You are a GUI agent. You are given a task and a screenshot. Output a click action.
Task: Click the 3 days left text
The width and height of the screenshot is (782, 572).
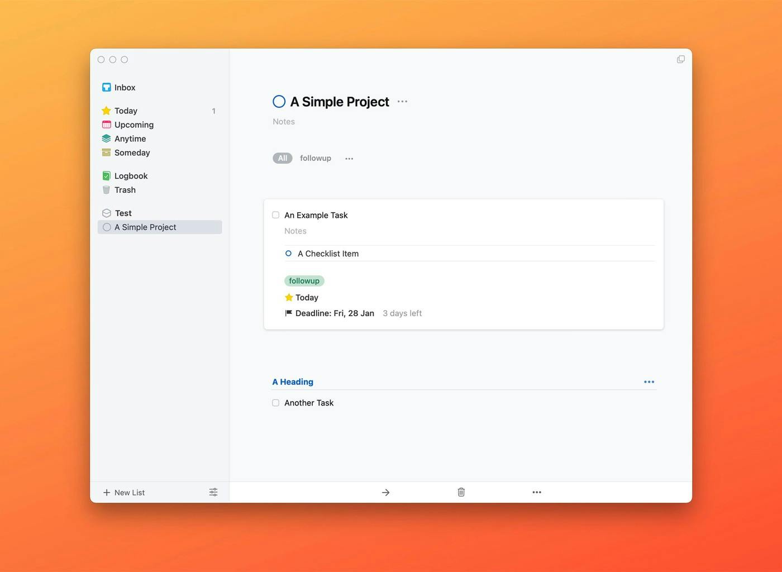click(402, 313)
